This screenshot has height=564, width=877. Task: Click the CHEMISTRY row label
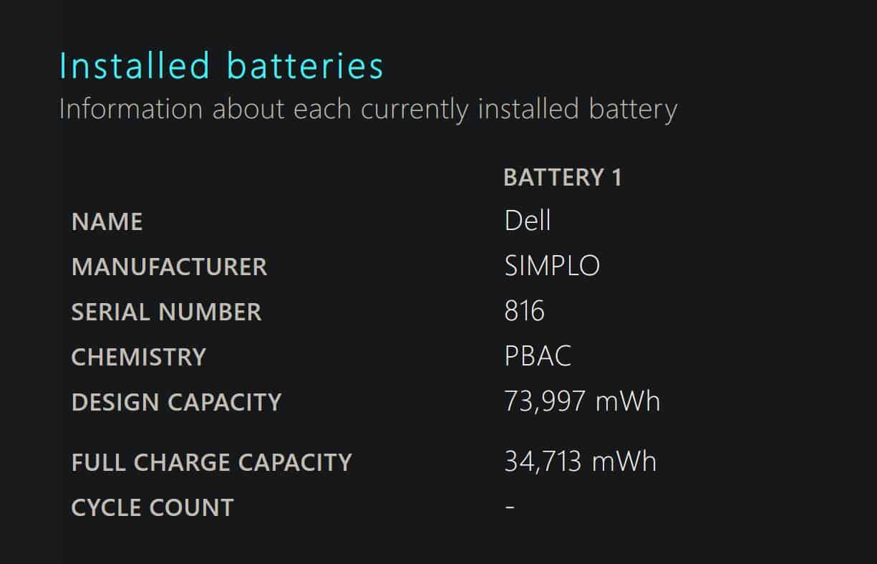[x=139, y=357]
